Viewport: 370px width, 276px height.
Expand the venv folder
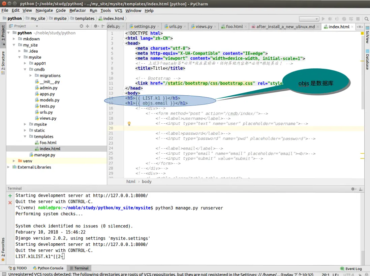point(14,161)
